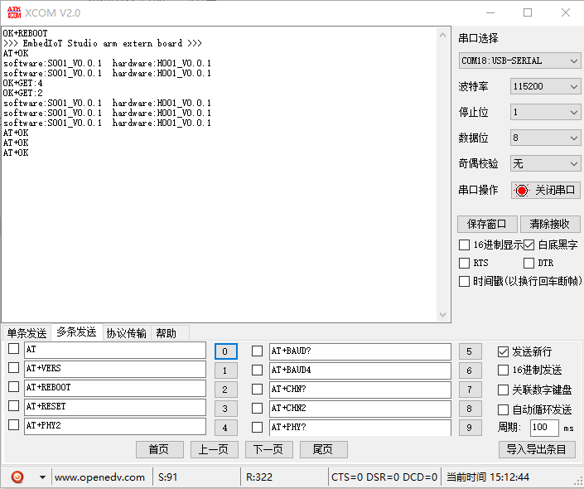Viewport: 584px width, 489px height.
Task: Enable the 16进制显示 checkbox
Action: [x=465, y=244]
